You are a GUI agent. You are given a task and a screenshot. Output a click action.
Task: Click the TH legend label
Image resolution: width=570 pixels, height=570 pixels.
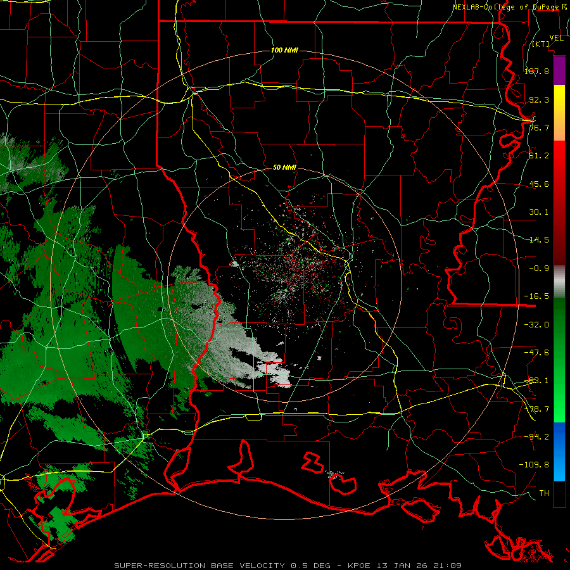[x=544, y=493]
